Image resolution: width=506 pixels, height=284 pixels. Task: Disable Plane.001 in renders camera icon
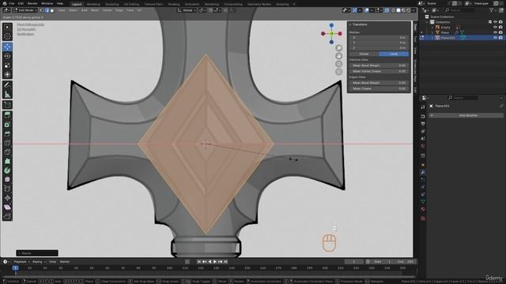click(x=500, y=38)
